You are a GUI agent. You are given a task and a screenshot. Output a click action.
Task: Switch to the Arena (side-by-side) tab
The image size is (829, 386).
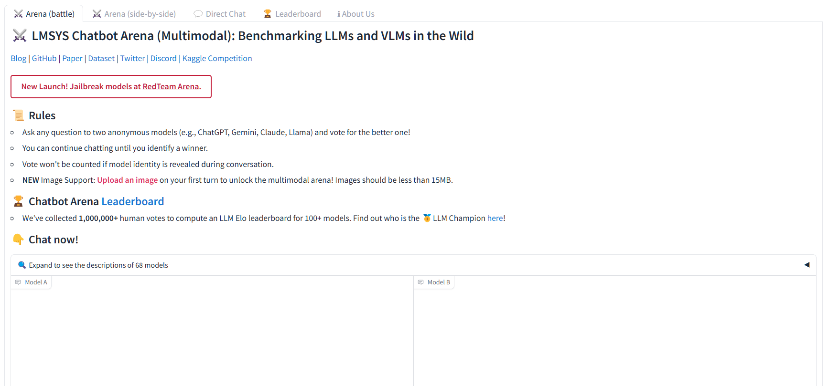click(x=134, y=13)
